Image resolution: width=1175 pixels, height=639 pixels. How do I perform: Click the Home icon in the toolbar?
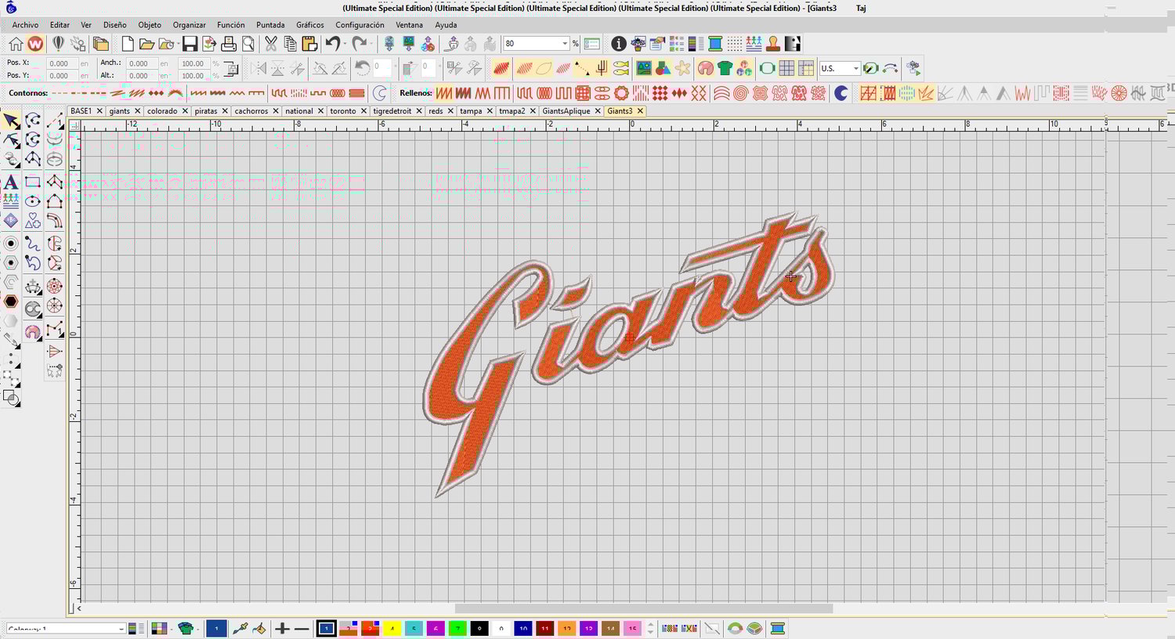tap(16, 44)
